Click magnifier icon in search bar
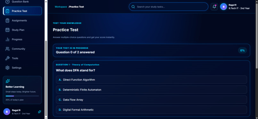The height and width of the screenshot is (119, 258). click(x=133, y=7)
